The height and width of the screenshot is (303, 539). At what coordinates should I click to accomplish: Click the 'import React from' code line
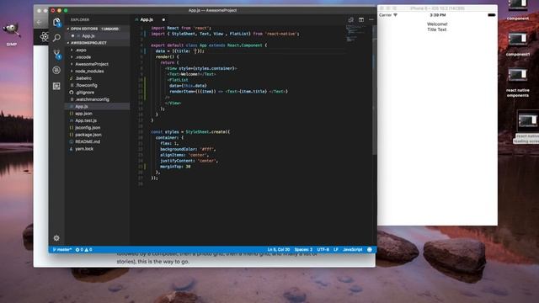[181, 28]
